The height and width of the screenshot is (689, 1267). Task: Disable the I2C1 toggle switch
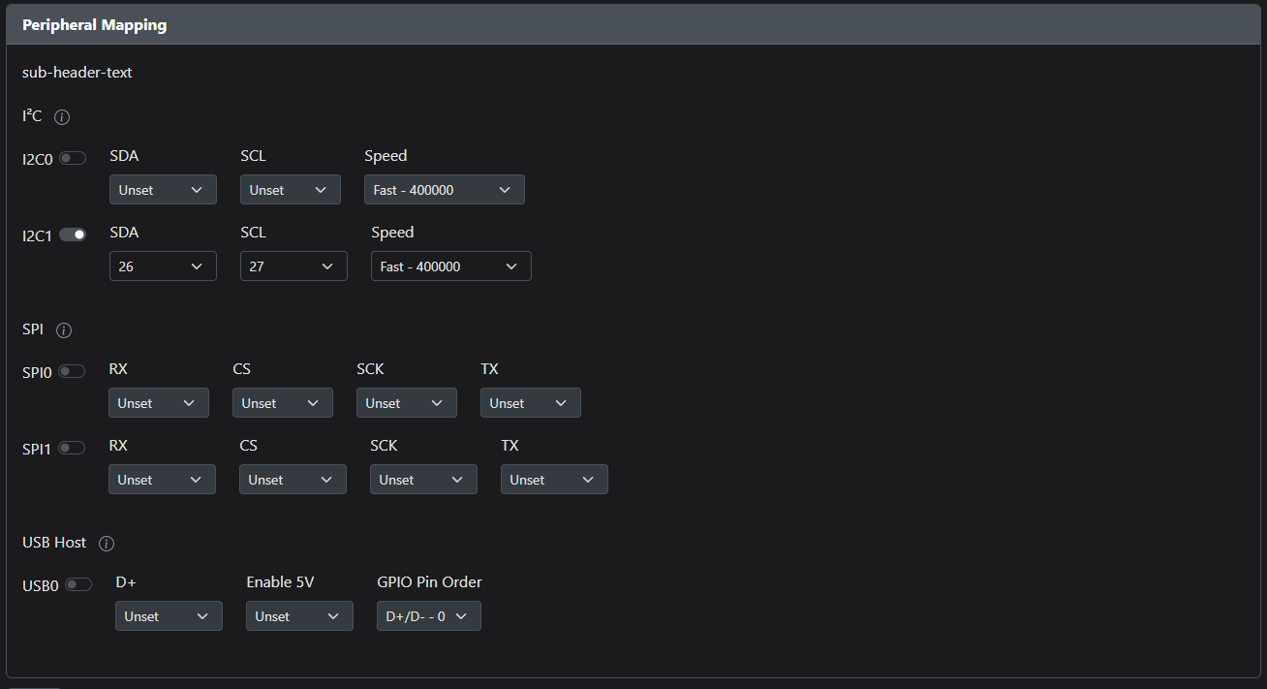73,235
